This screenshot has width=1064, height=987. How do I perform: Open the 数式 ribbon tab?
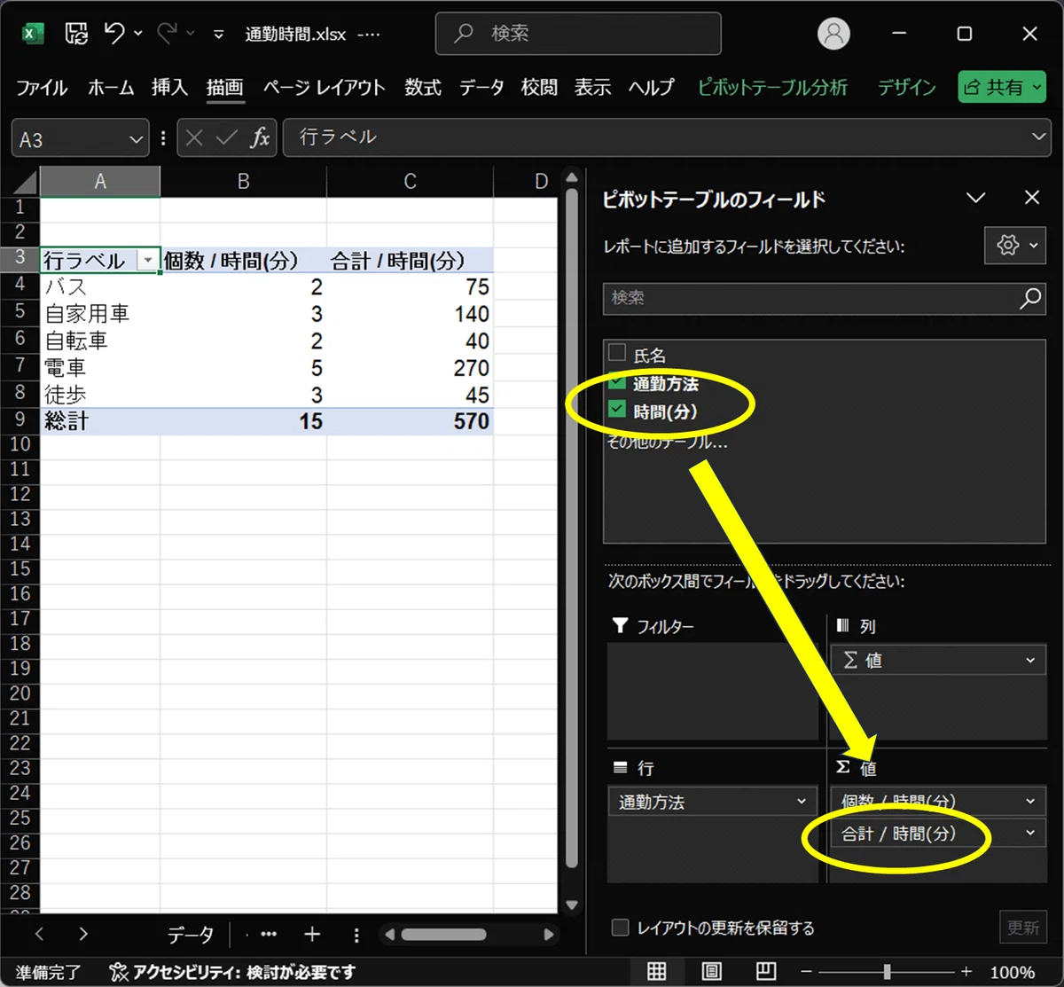pyautogui.click(x=423, y=87)
